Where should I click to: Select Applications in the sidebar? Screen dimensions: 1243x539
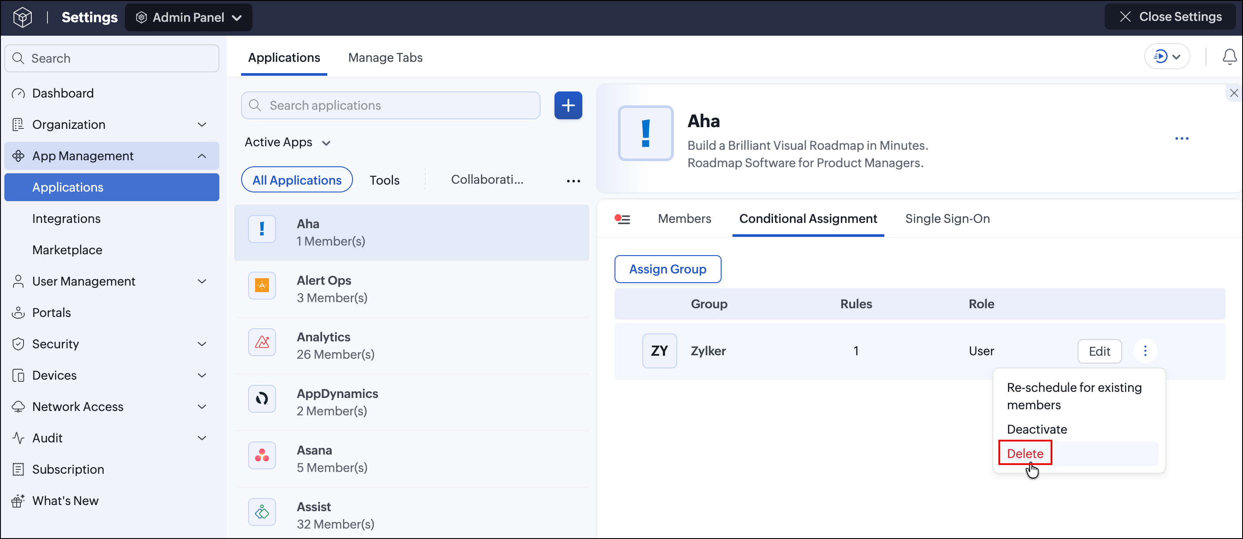click(112, 187)
